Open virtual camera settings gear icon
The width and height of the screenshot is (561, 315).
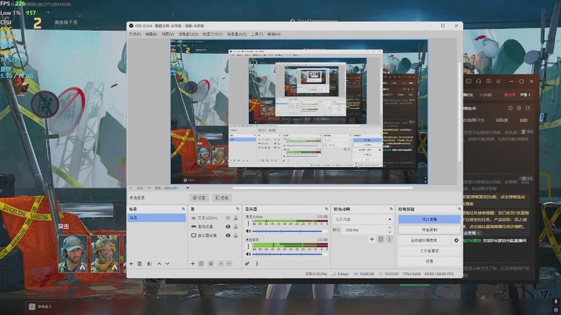click(457, 240)
